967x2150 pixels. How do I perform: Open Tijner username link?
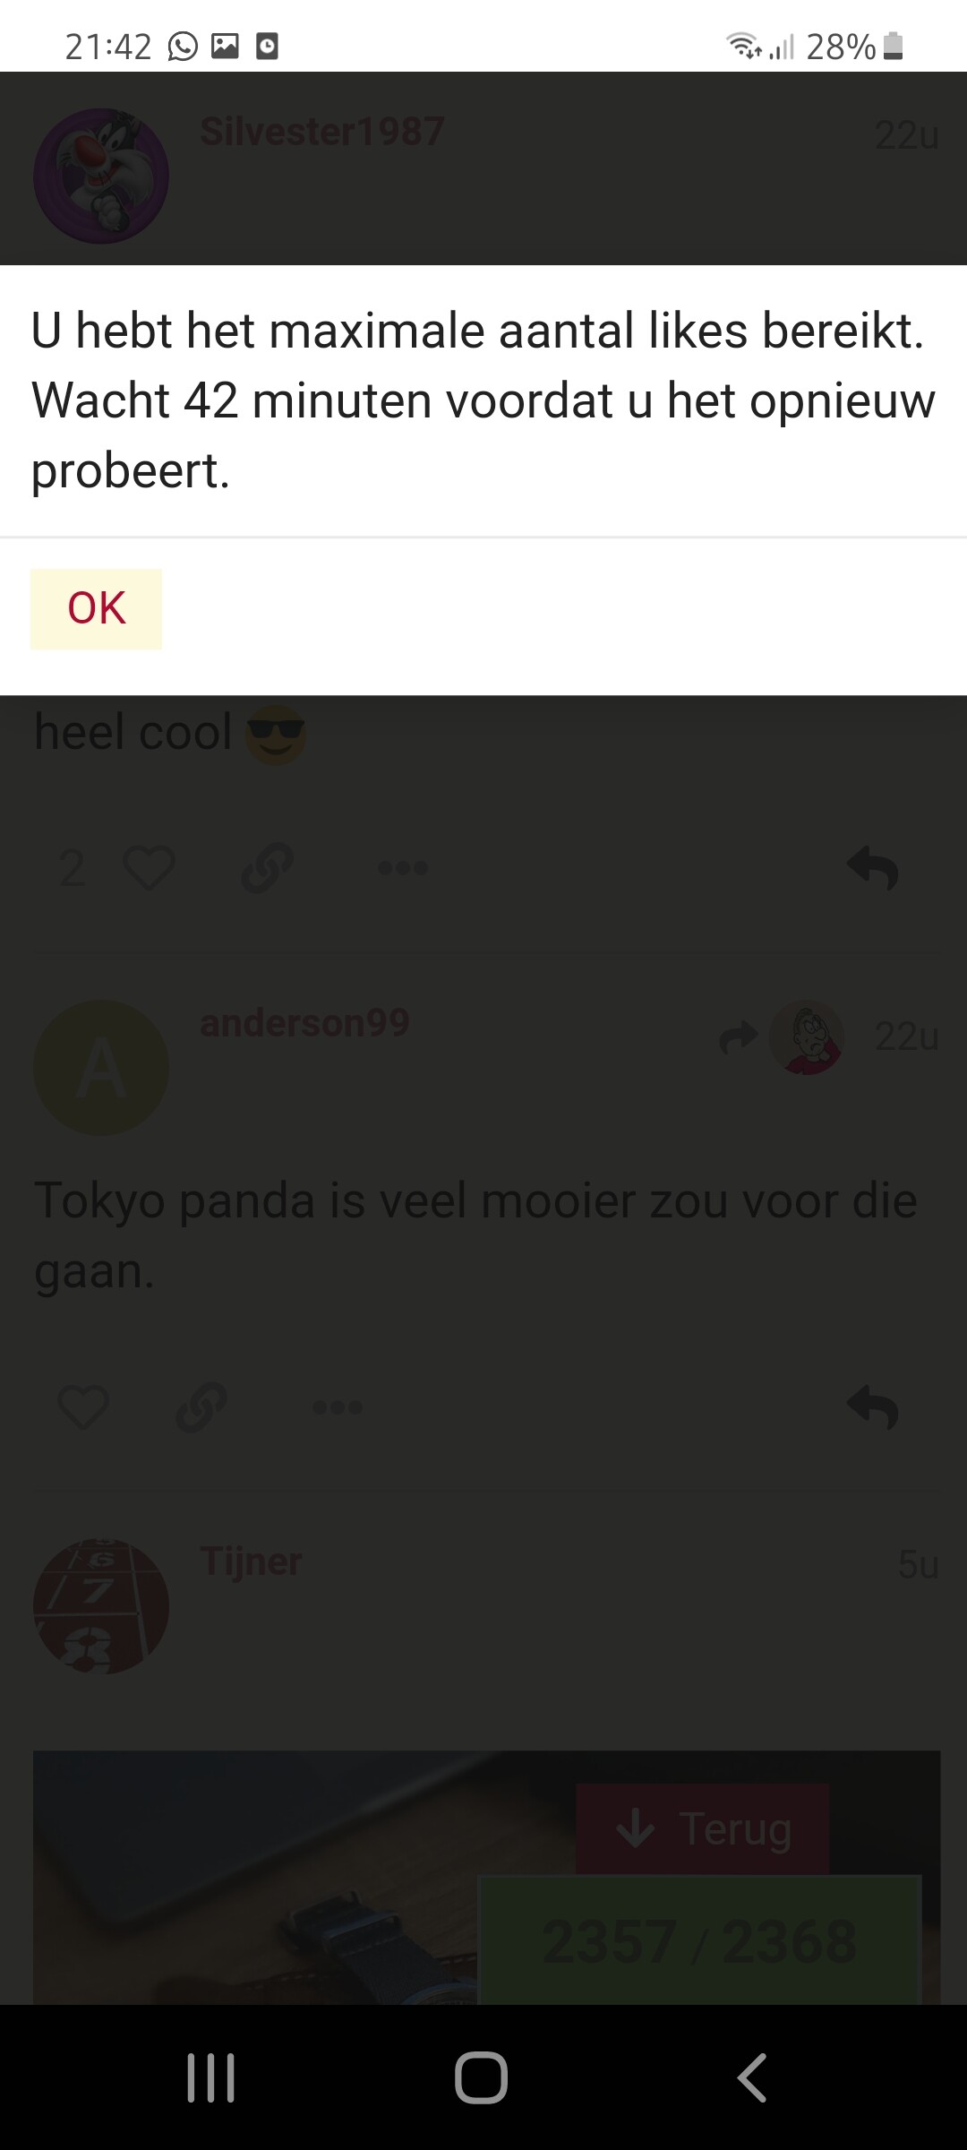click(251, 1561)
